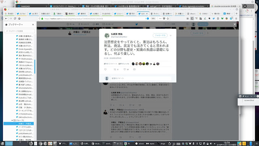This screenshot has width=259, height=146.
Task: Open Twitter 通知 notifications
Action: 96,24
